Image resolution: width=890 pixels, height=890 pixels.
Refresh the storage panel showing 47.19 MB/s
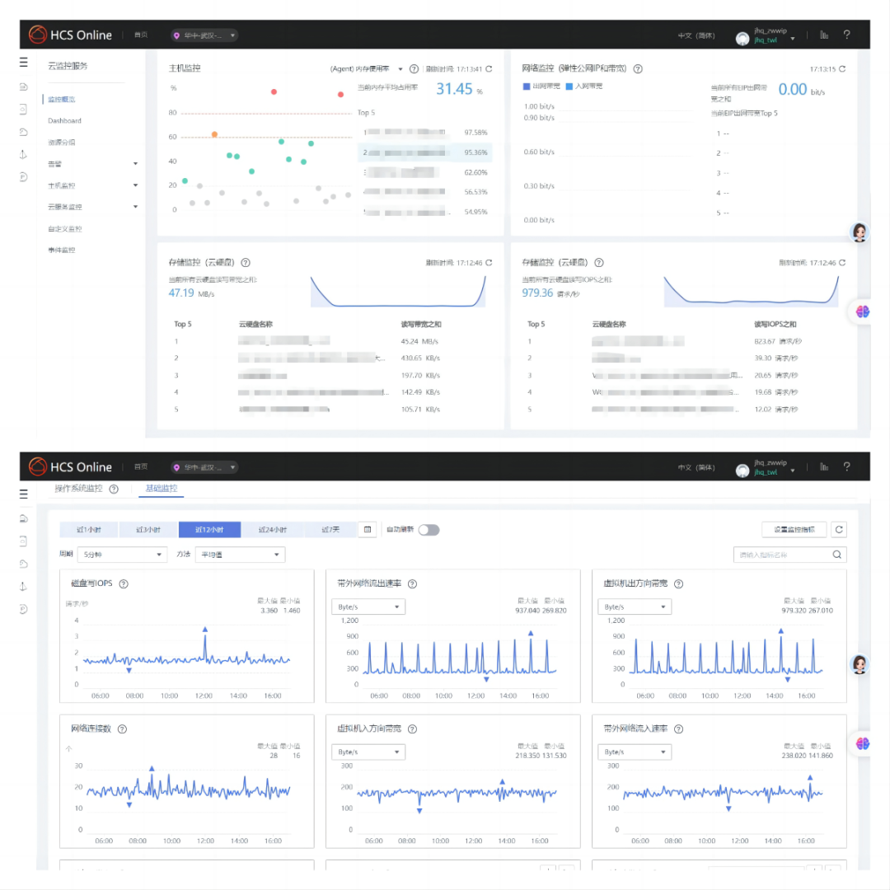pyautogui.click(x=489, y=262)
